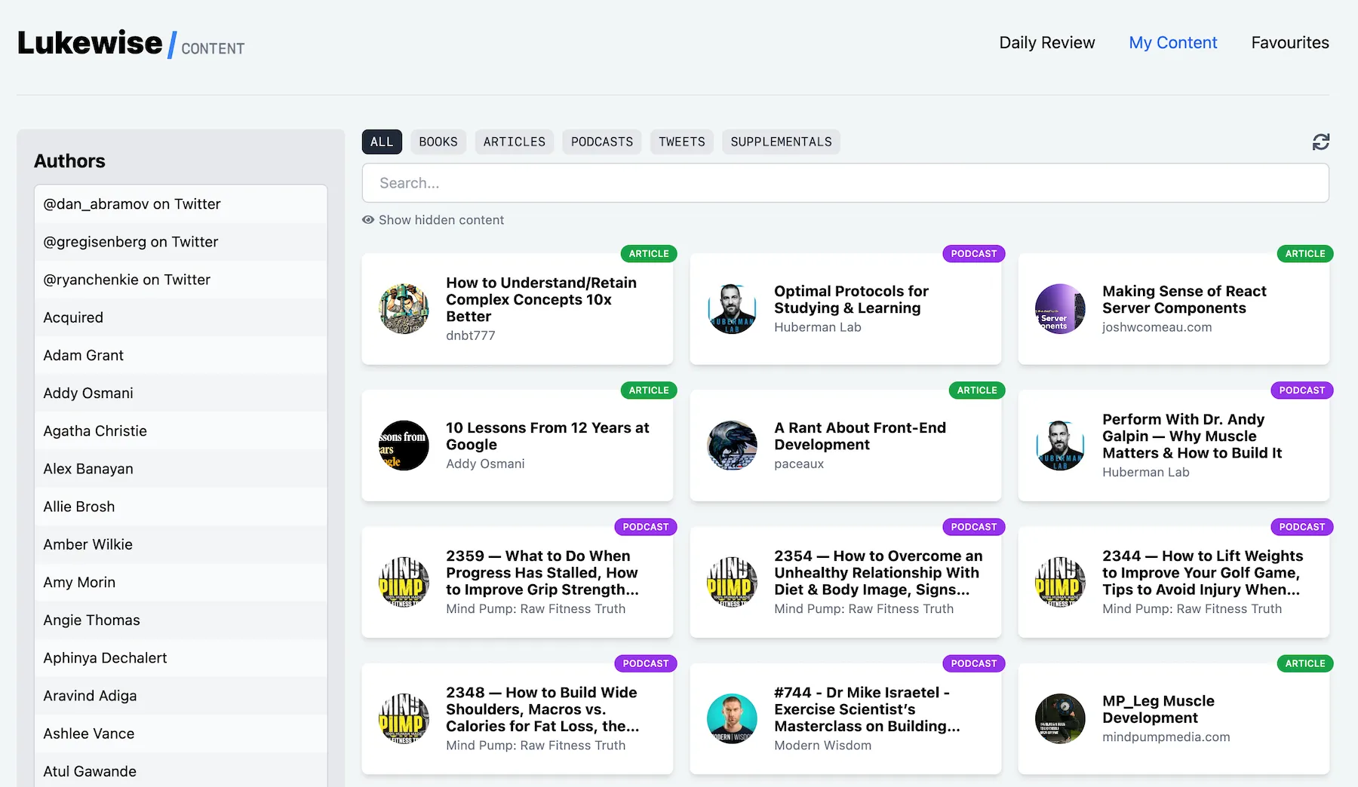
Task: Filter by BOOKS
Action: pyautogui.click(x=438, y=142)
